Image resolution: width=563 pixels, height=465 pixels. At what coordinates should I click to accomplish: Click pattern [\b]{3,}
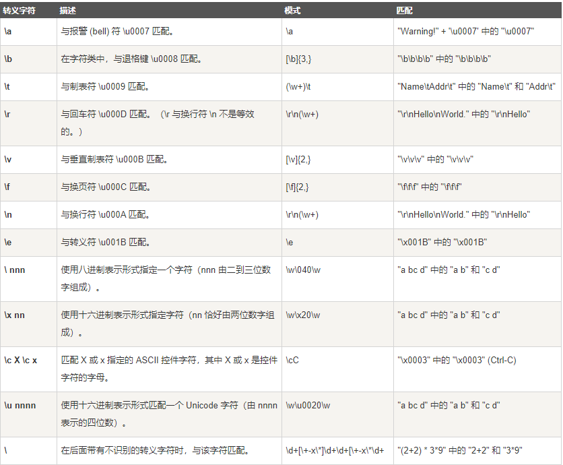pyautogui.click(x=298, y=59)
